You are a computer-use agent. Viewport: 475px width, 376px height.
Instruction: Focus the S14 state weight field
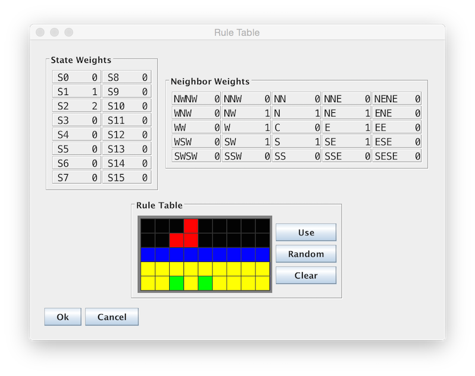click(x=127, y=163)
